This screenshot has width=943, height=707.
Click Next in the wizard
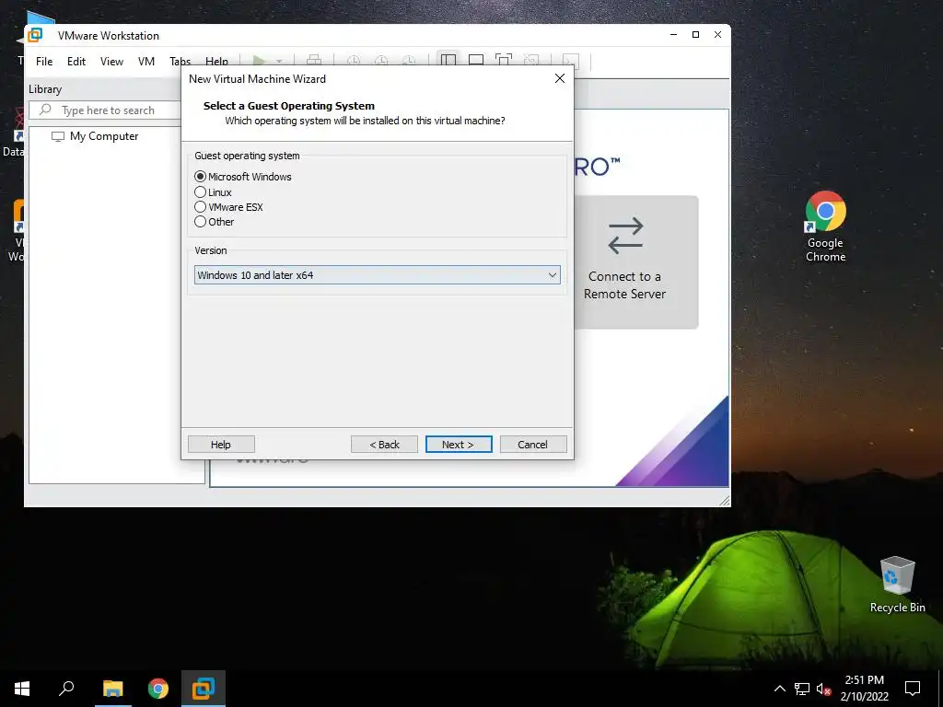point(459,445)
